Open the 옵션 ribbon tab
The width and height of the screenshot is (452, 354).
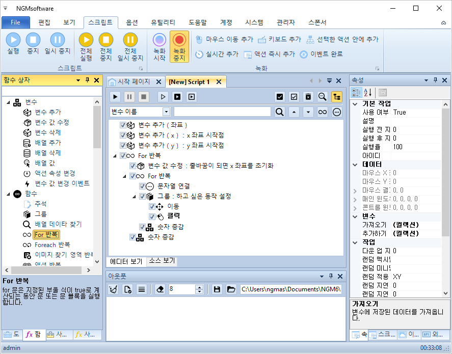tap(132, 22)
